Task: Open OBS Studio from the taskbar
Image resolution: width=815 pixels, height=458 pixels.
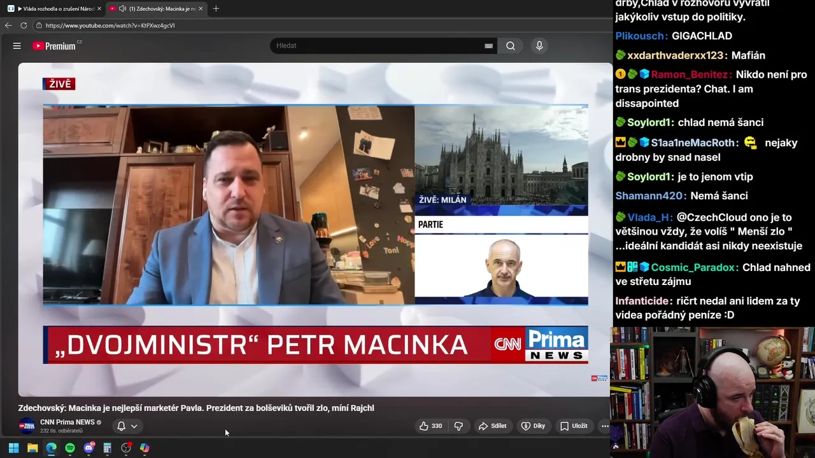Action: (x=126, y=448)
